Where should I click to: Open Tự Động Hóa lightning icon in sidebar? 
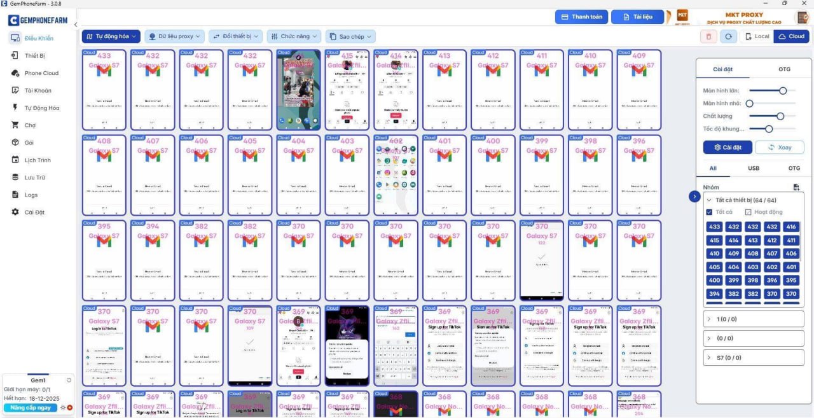click(15, 108)
